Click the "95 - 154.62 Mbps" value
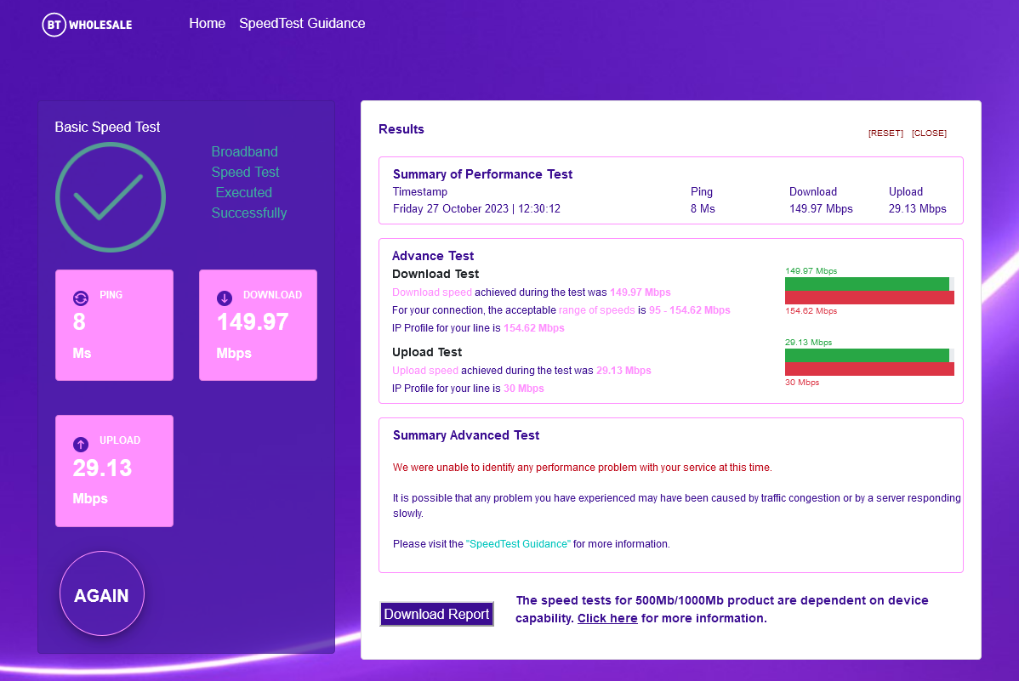1019x681 pixels. (690, 310)
